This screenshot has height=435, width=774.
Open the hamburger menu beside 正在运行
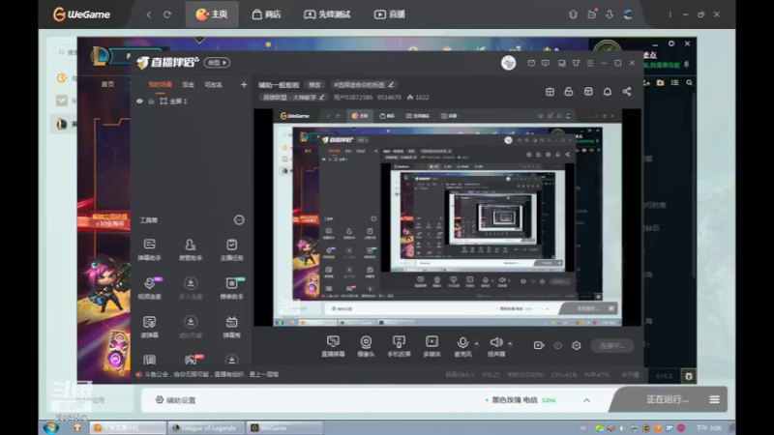(714, 399)
